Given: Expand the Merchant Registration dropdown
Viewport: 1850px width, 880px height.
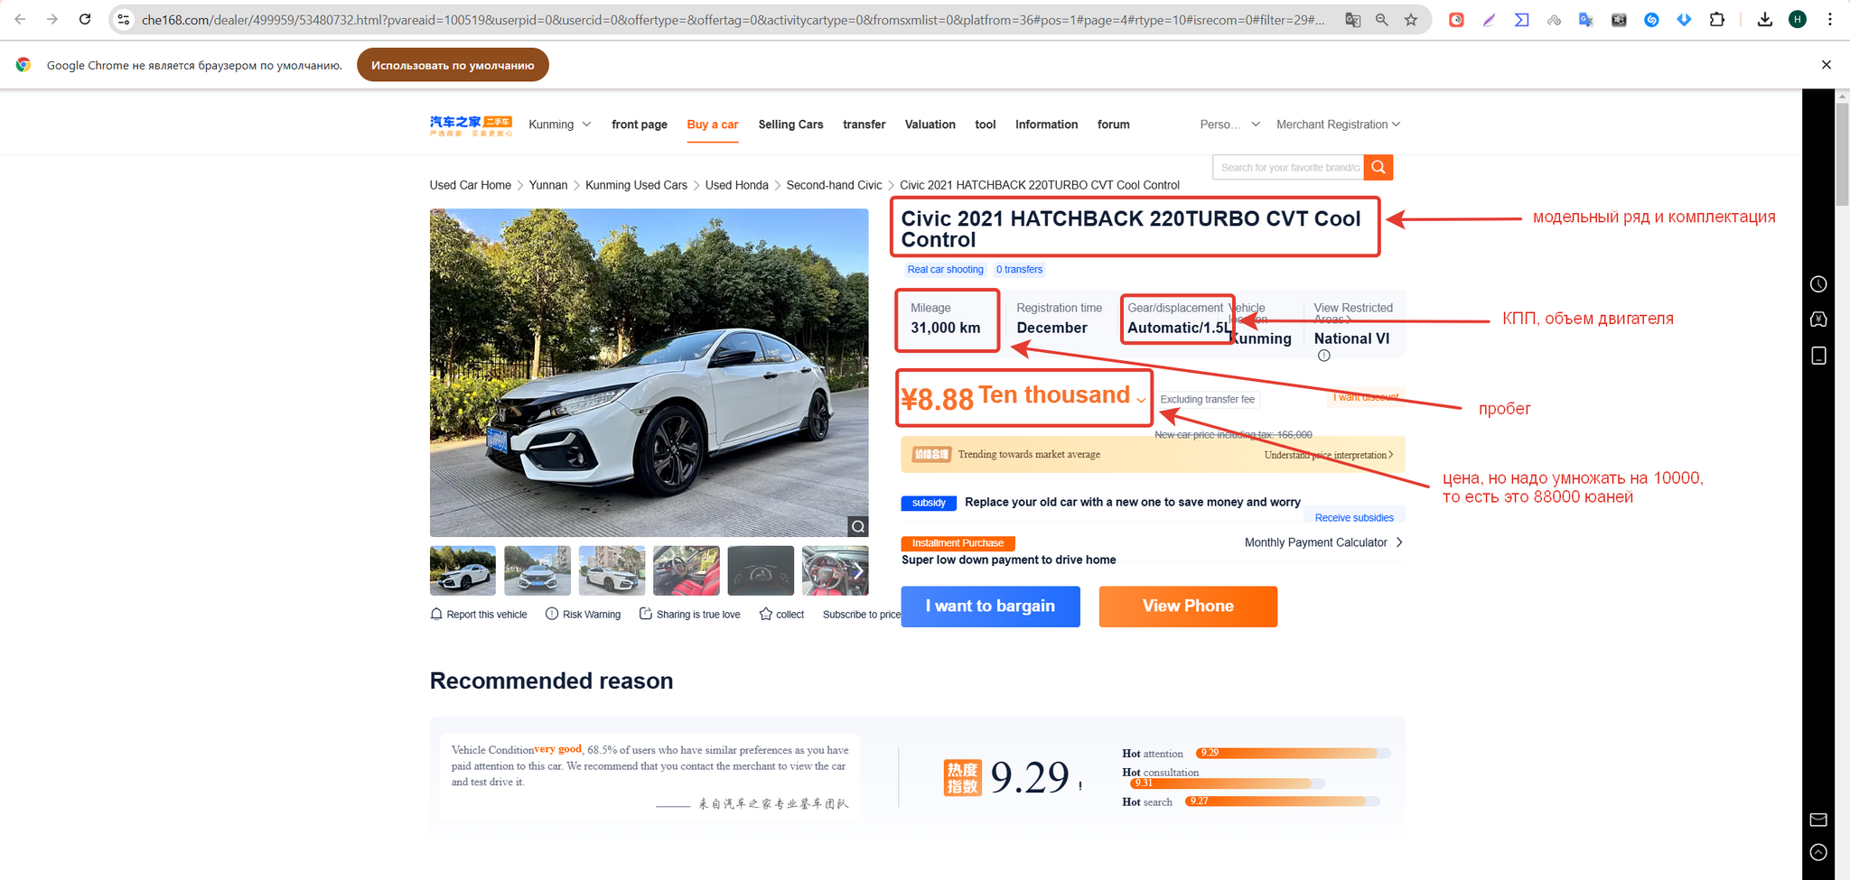Looking at the screenshot, I should [x=1338, y=125].
